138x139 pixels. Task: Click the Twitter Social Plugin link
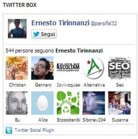34,130
